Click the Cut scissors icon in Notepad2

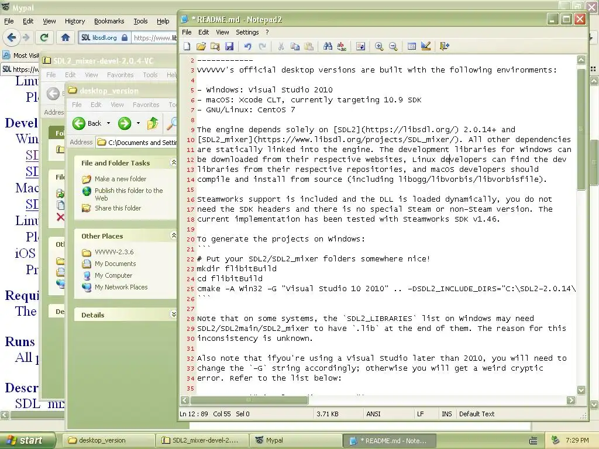pyautogui.click(x=281, y=46)
